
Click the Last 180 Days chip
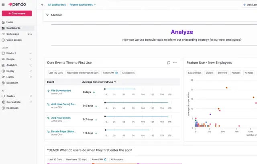55,73
